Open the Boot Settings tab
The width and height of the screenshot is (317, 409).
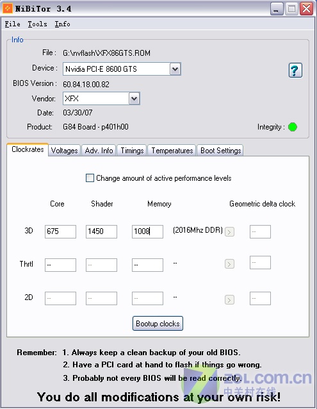click(x=220, y=151)
